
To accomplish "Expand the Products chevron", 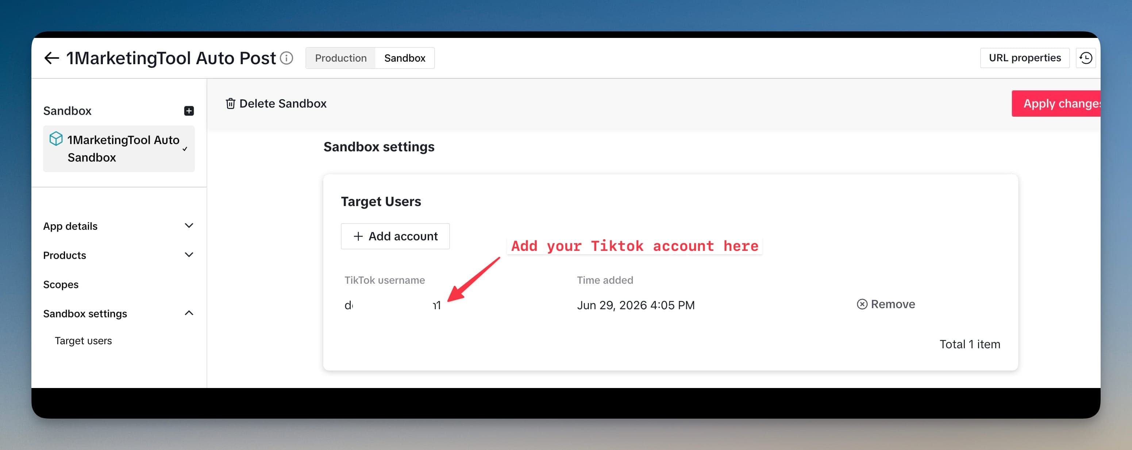I will tap(189, 255).
